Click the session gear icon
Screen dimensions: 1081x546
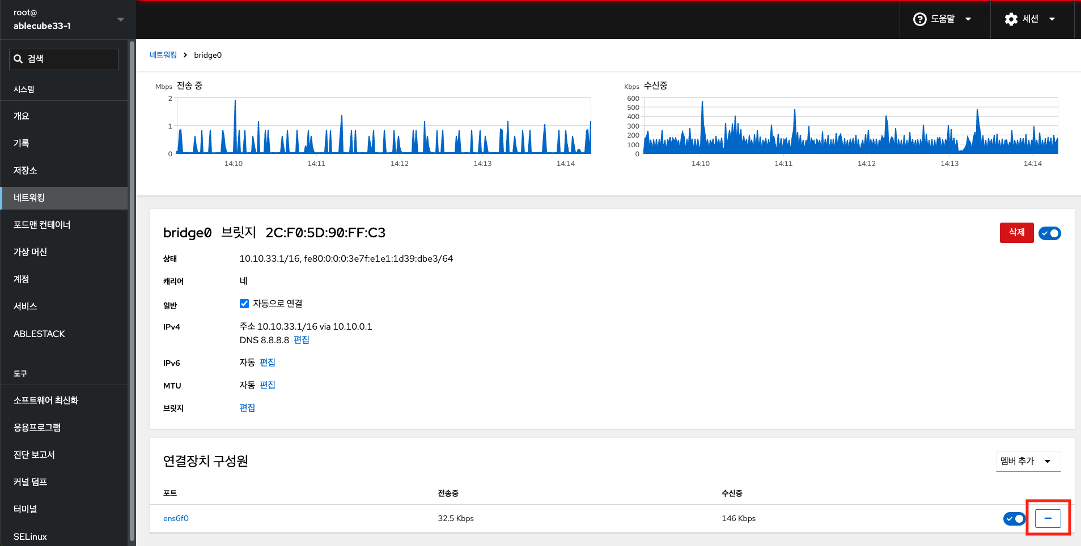1011,19
